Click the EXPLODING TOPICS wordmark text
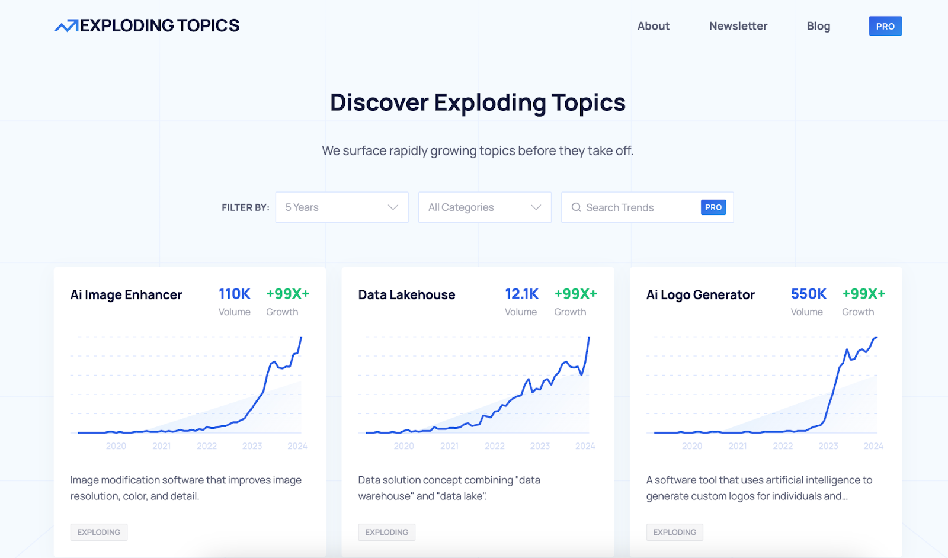948x558 pixels. click(160, 25)
